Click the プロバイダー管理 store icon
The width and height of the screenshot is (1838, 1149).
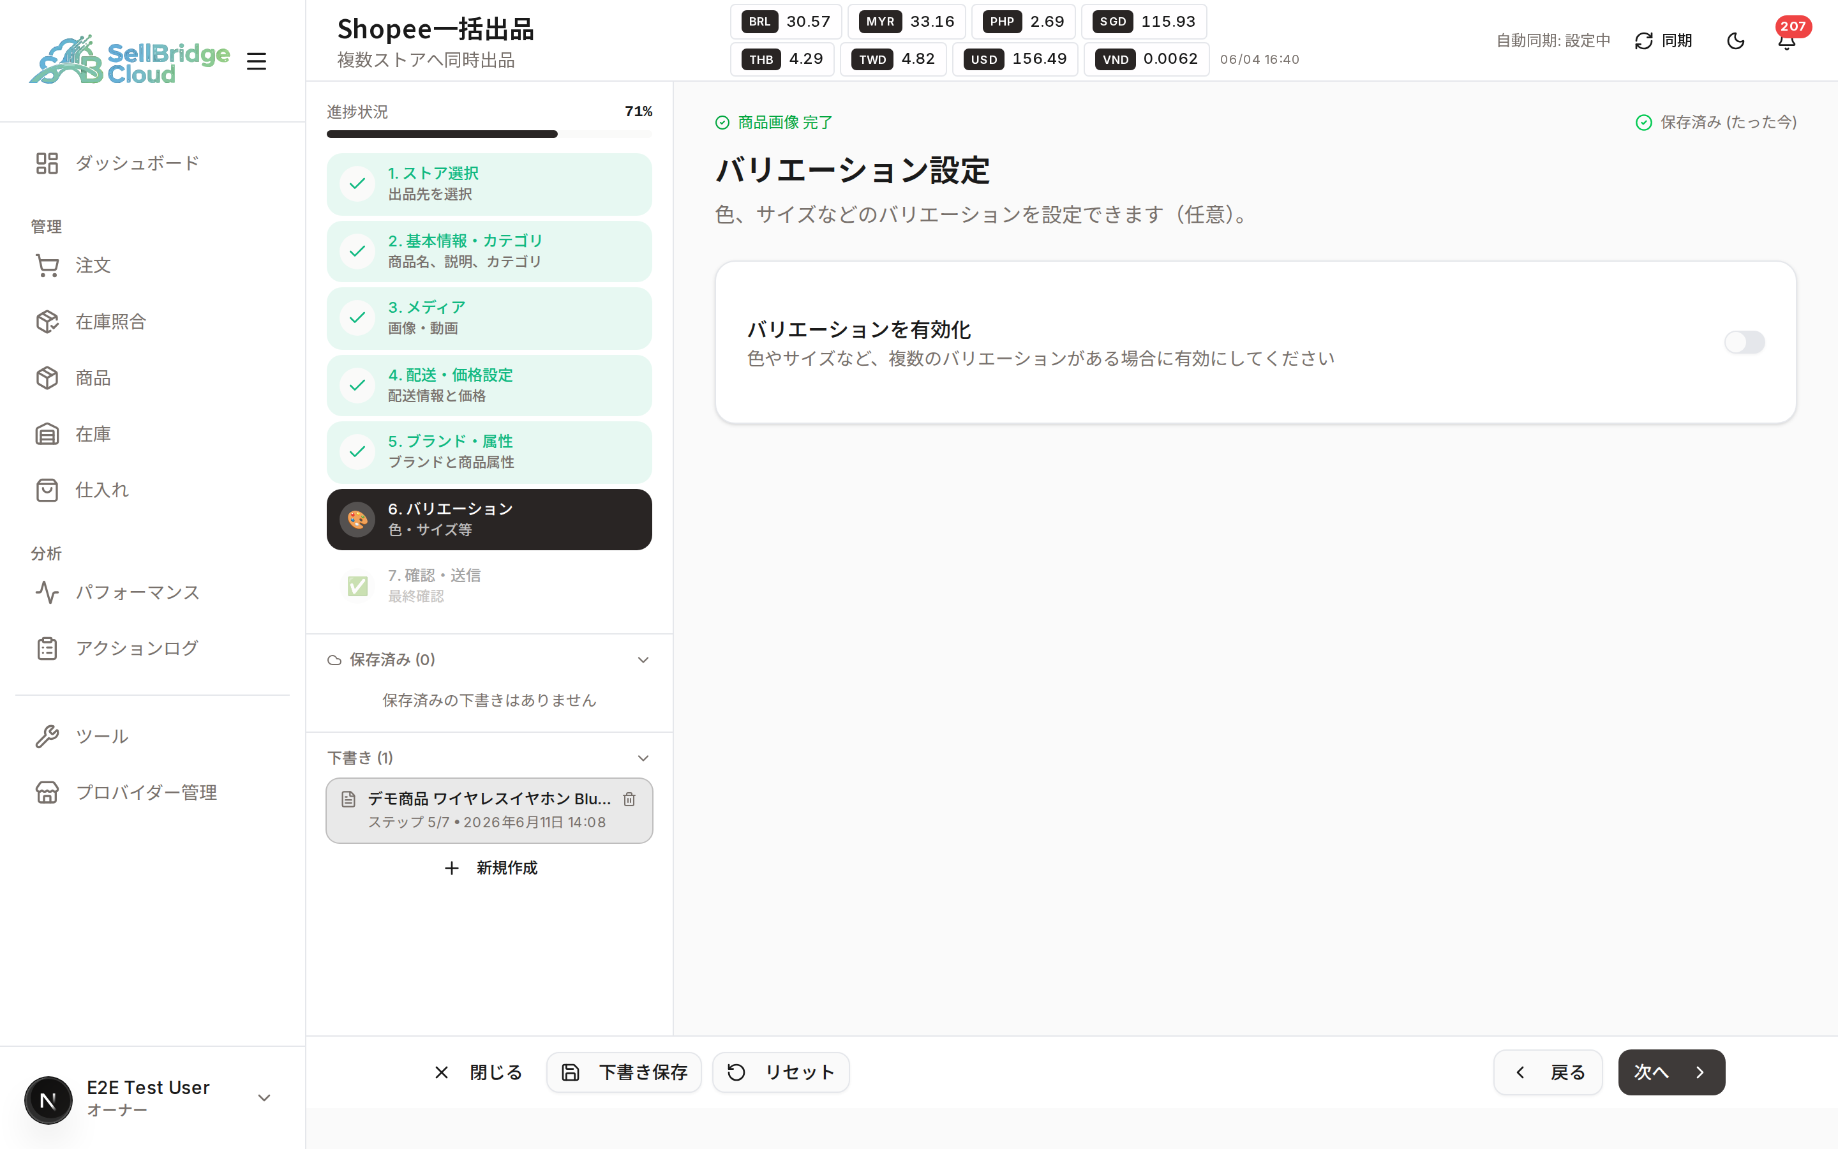coord(47,793)
